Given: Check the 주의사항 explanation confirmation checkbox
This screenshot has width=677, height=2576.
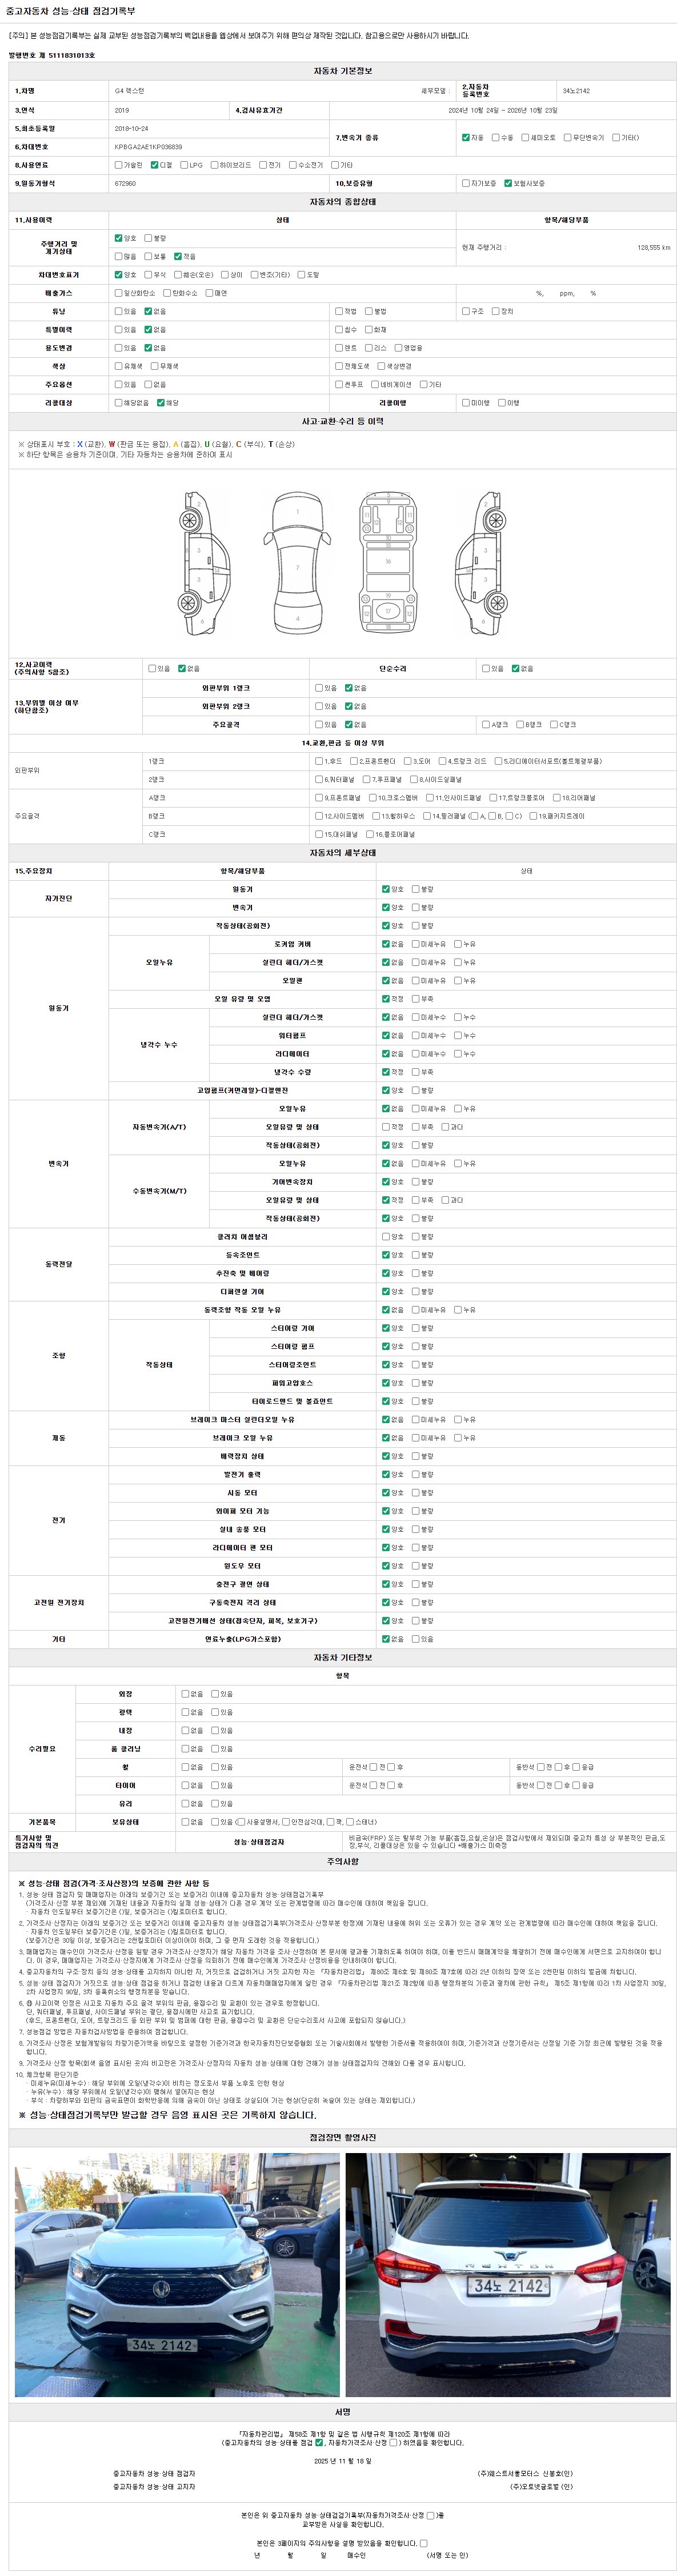Looking at the screenshot, I should pos(423,2543).
